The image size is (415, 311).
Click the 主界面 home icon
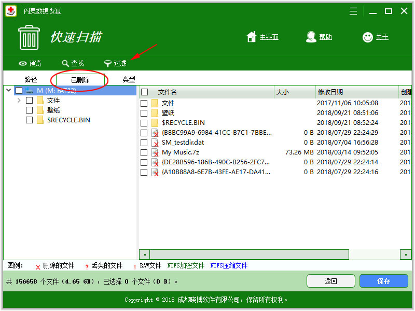[x=252, y=37]
